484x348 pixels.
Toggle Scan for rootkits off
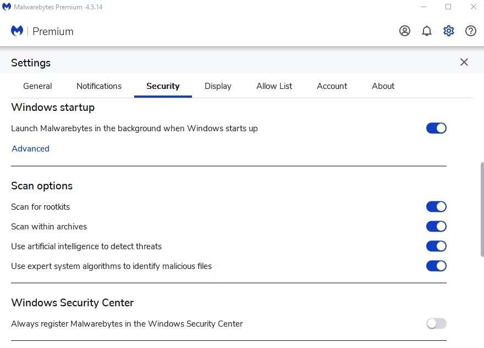pos(436,207)
